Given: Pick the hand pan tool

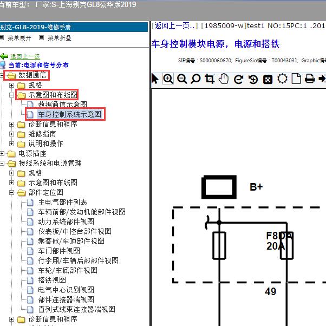Looking at the screenshot, I should coord(224,79).
